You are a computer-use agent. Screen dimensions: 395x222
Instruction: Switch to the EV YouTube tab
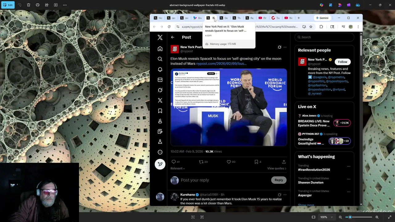(262, 18)
